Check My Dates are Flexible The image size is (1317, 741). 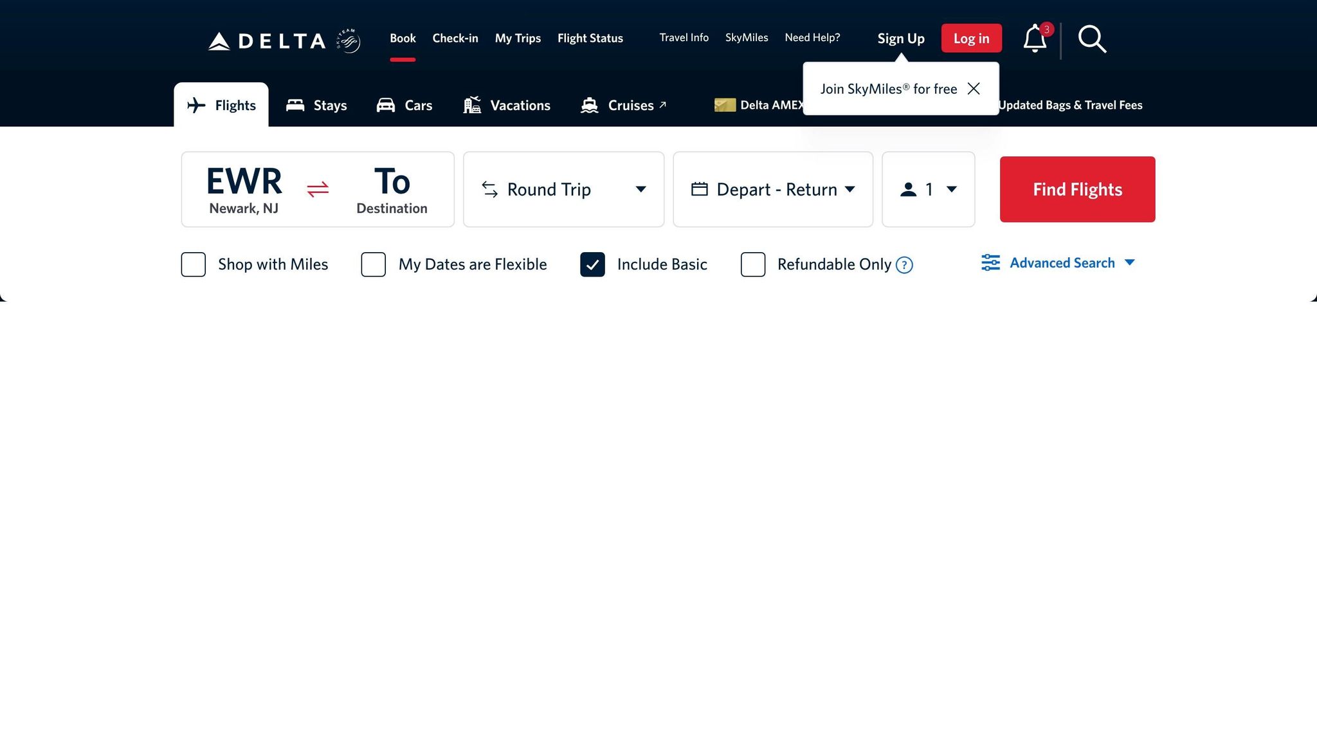point(373,264)
